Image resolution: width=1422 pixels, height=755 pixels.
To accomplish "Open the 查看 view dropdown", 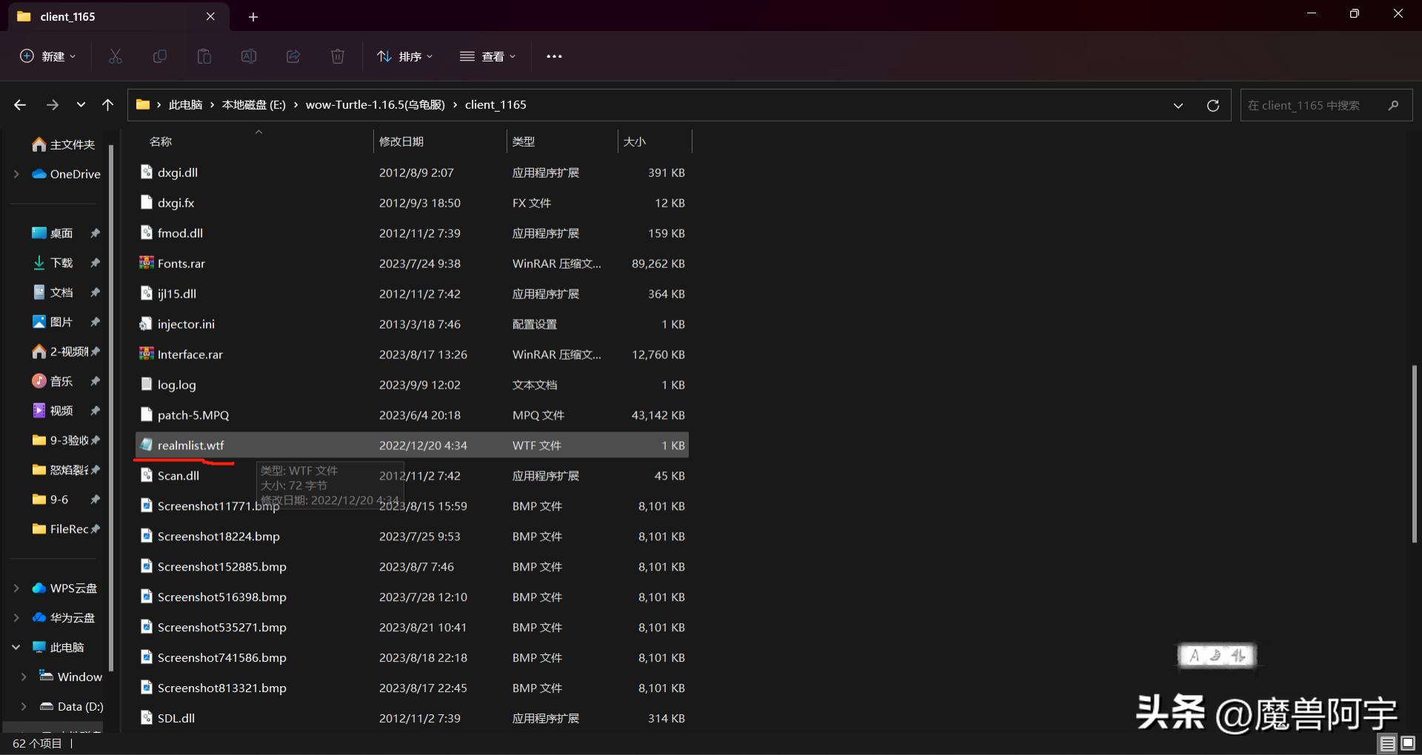I will (487, 56).
